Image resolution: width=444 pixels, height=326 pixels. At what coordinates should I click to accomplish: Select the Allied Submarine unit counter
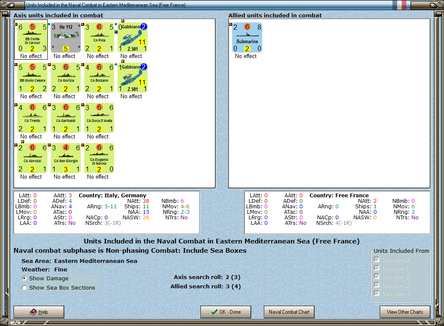pyautogui.click(x=247, y=37)
